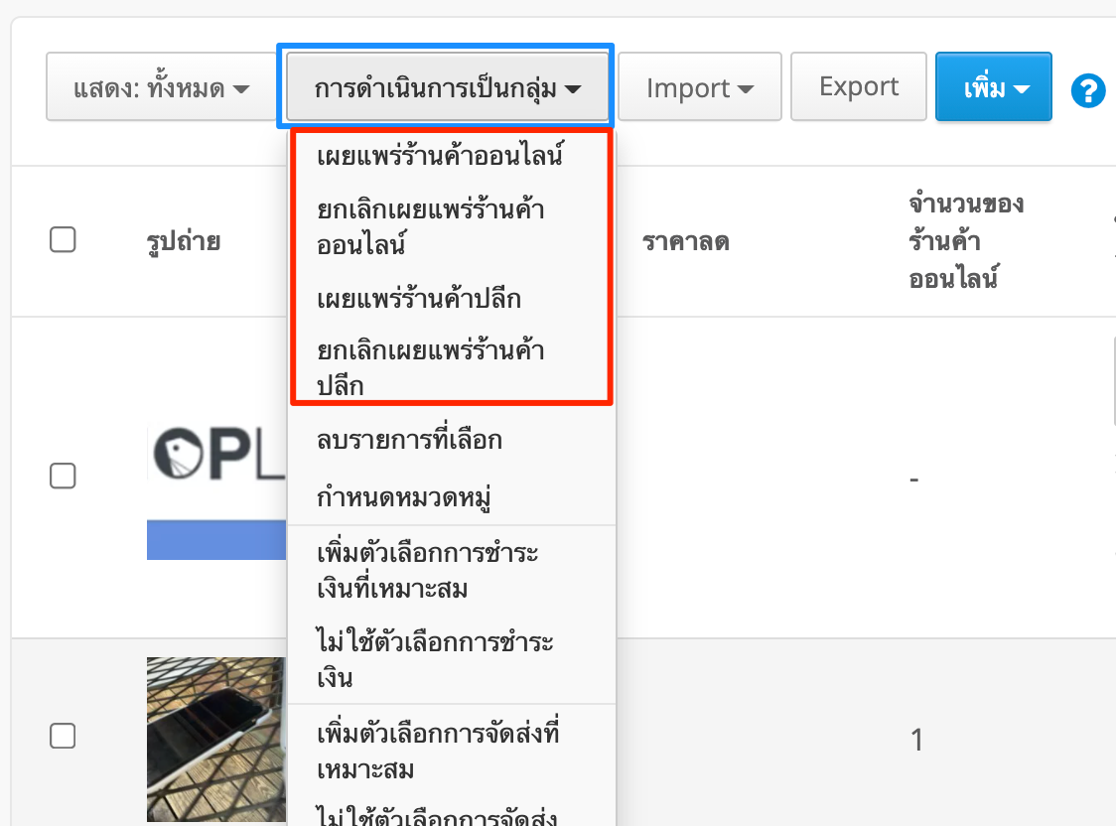The image size is (1116, 826).
Task: Open the blue help question mark icon
Action: [x=1087, y=90]
